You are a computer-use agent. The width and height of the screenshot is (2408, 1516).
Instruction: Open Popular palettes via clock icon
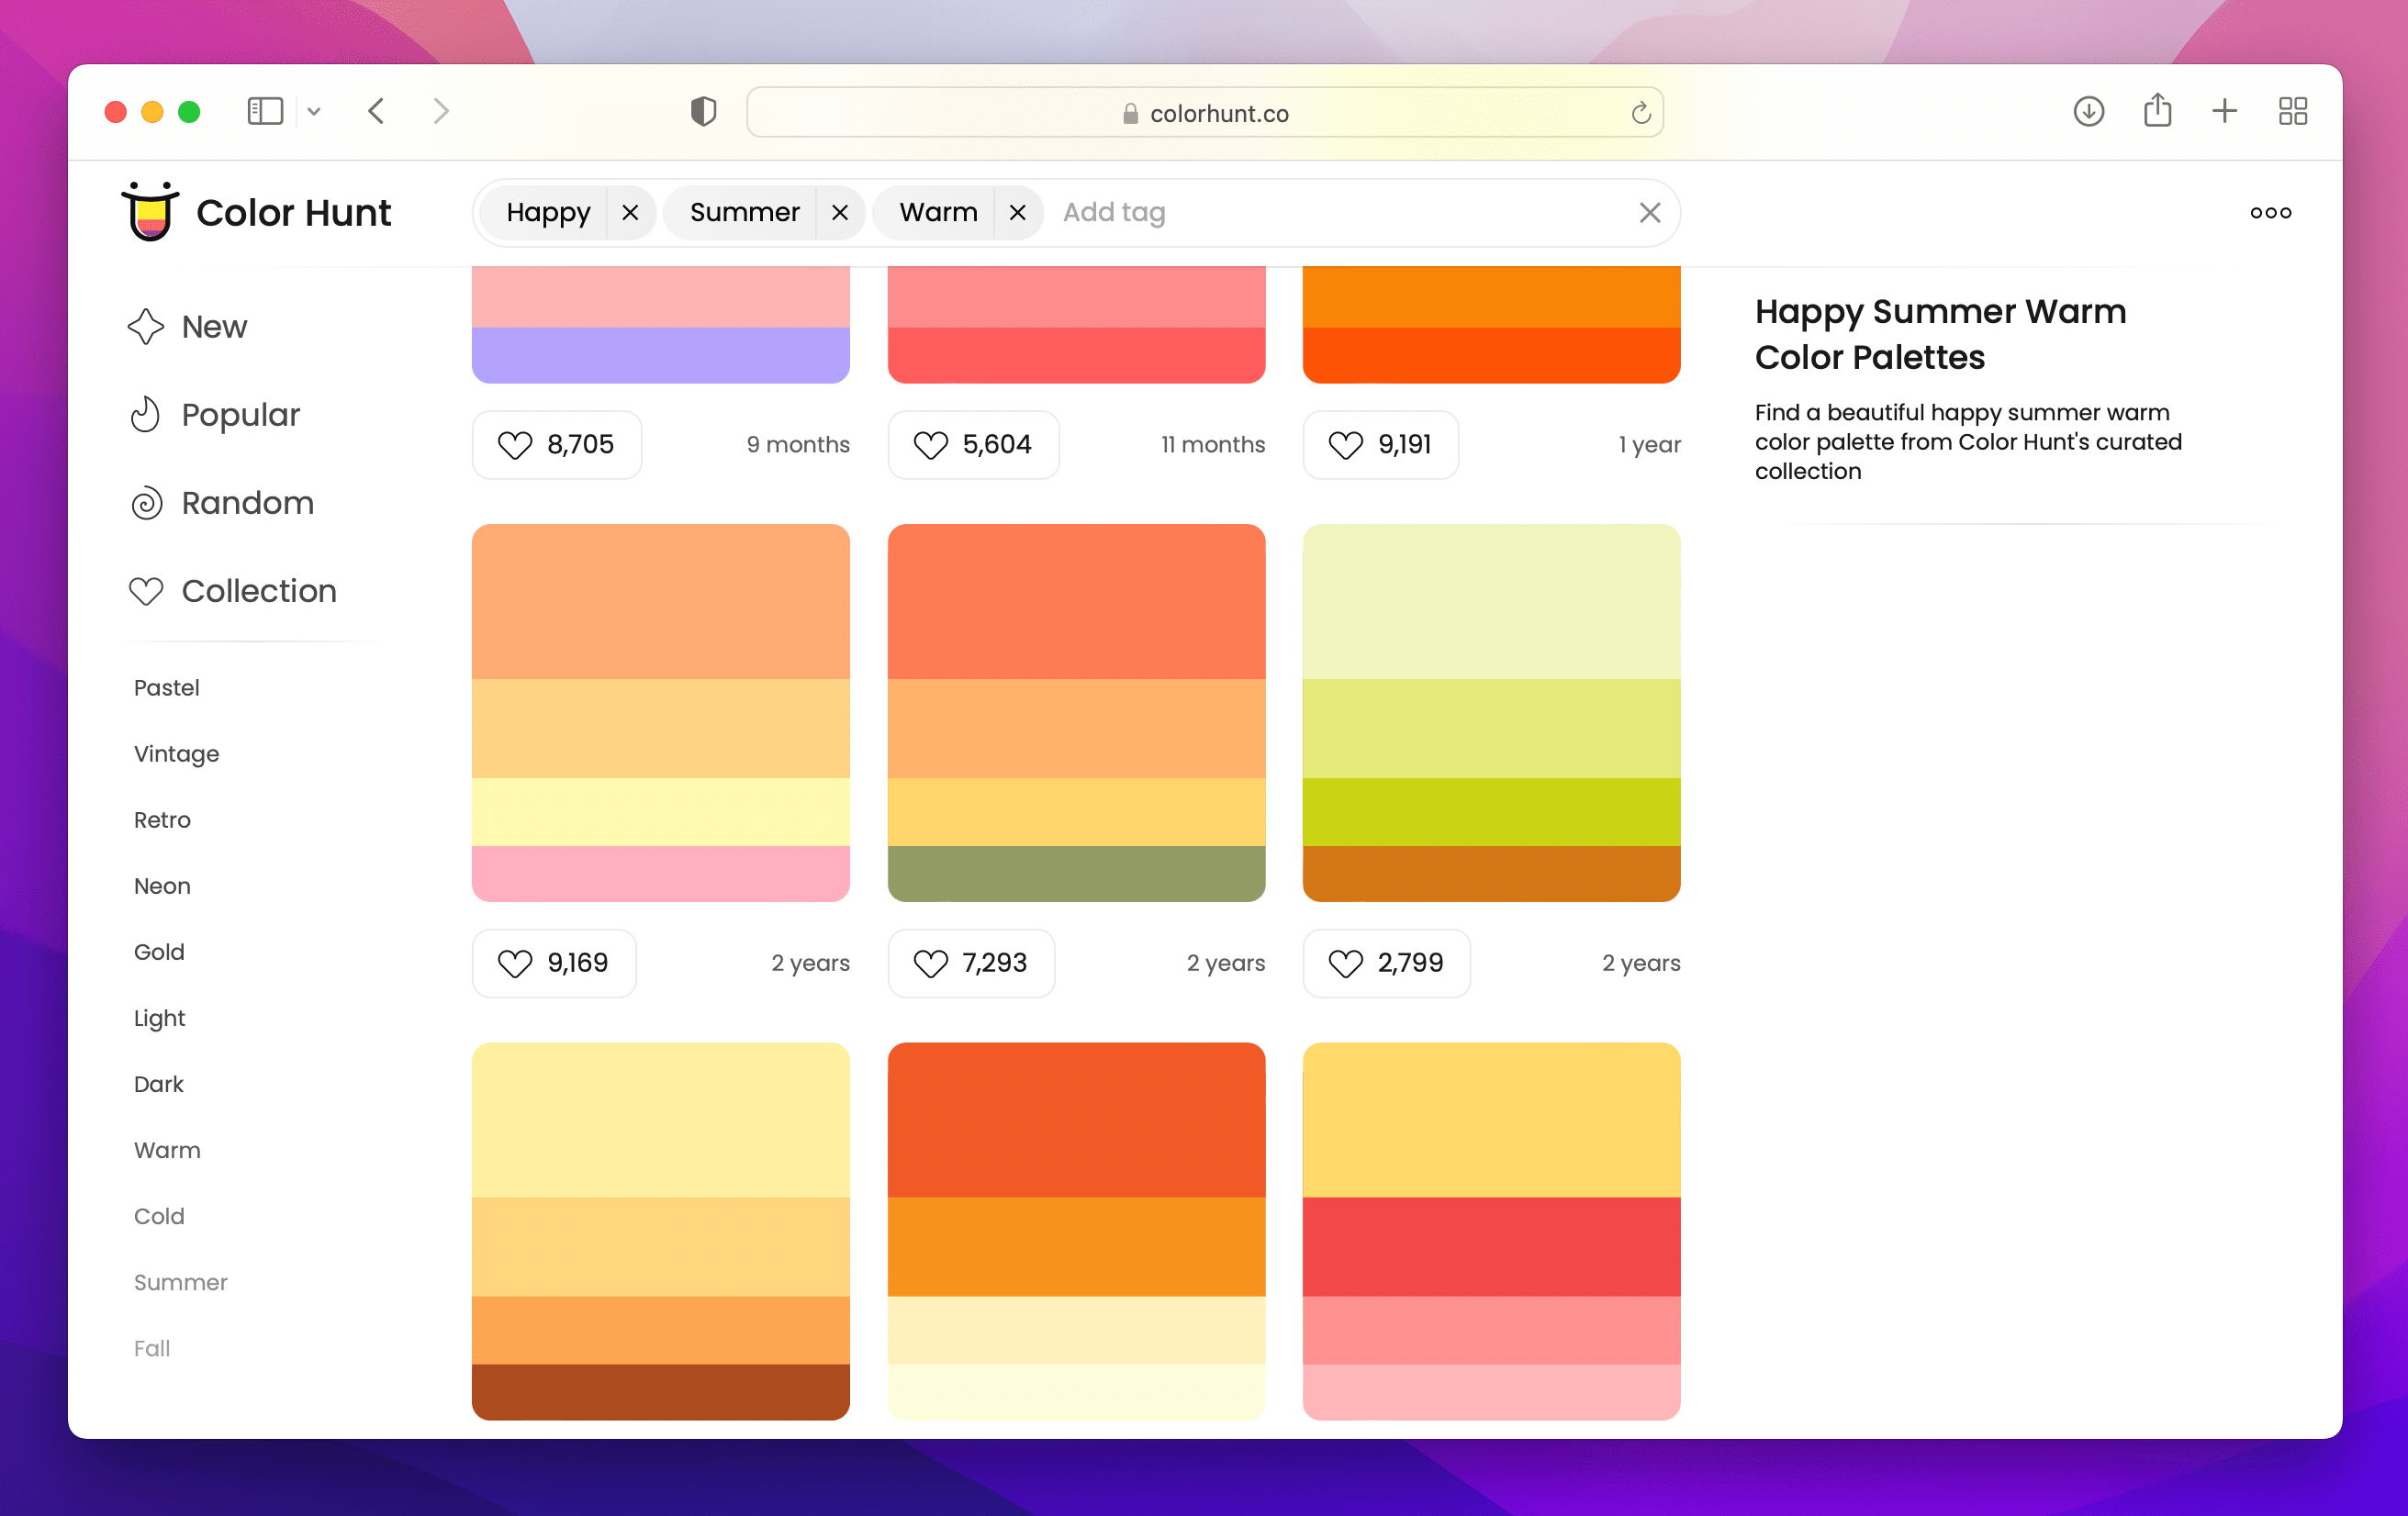[146, 414]
